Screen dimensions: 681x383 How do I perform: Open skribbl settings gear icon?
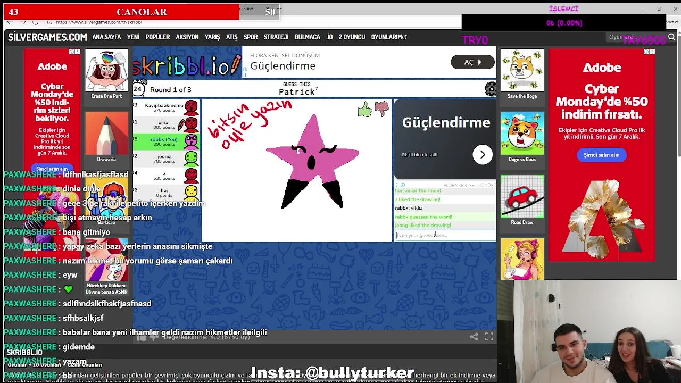pyautogui.click(x=491, y=89)
